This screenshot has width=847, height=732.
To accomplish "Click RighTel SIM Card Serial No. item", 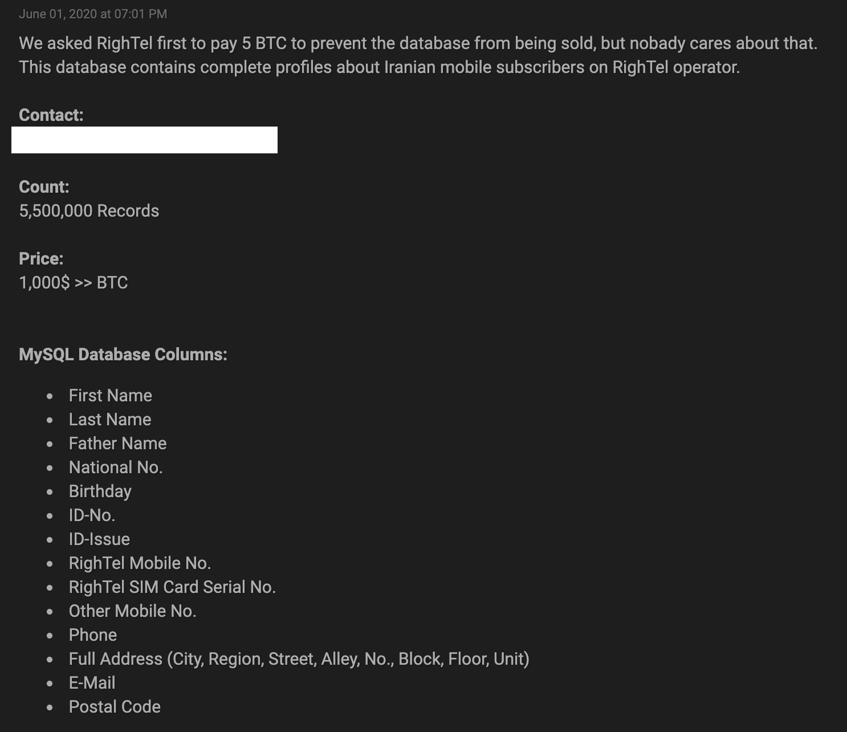I will coord(172,587).
